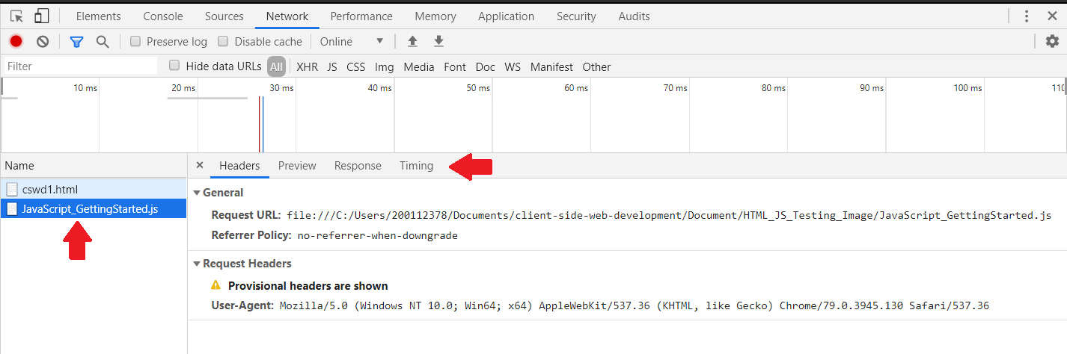Filter requests by Font
Image resolution: width=1067 pixels, height=354 pixels.
(455, 66)
